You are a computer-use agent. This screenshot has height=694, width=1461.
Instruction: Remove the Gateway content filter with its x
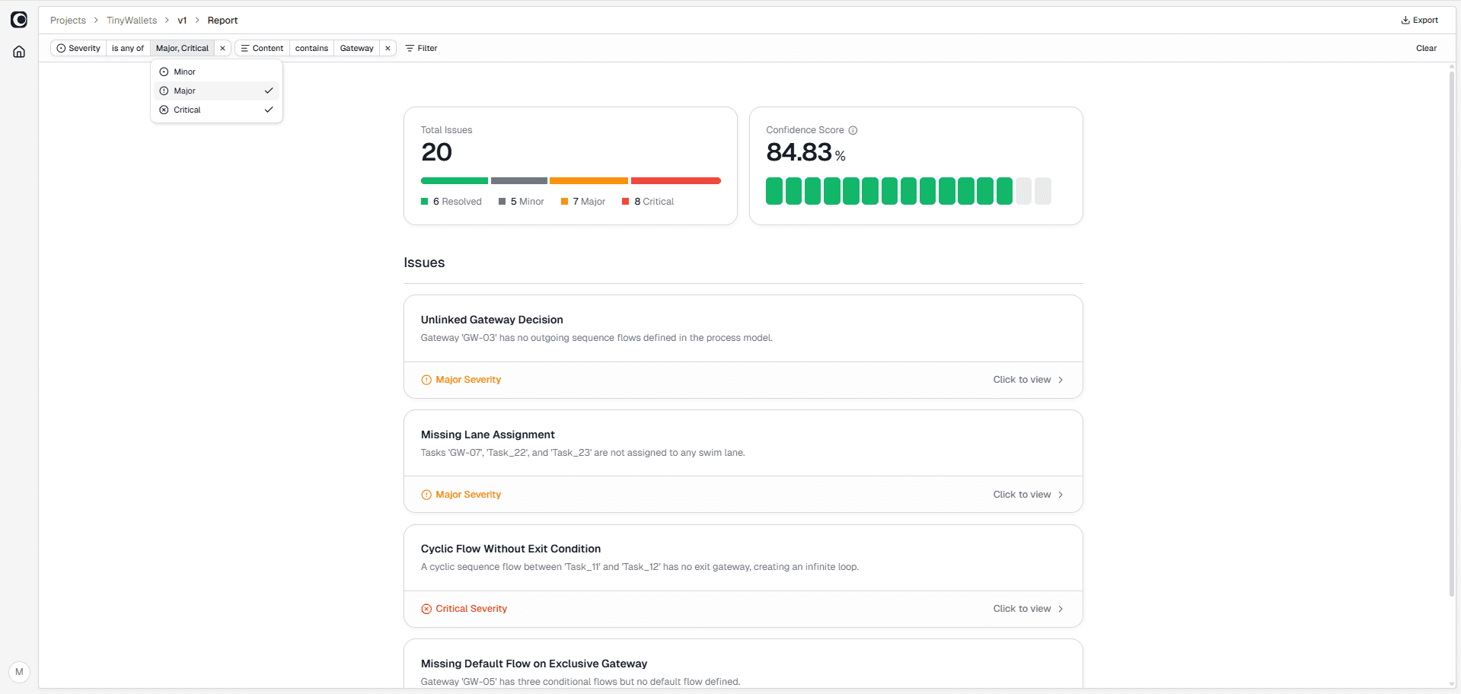(388, 48)
